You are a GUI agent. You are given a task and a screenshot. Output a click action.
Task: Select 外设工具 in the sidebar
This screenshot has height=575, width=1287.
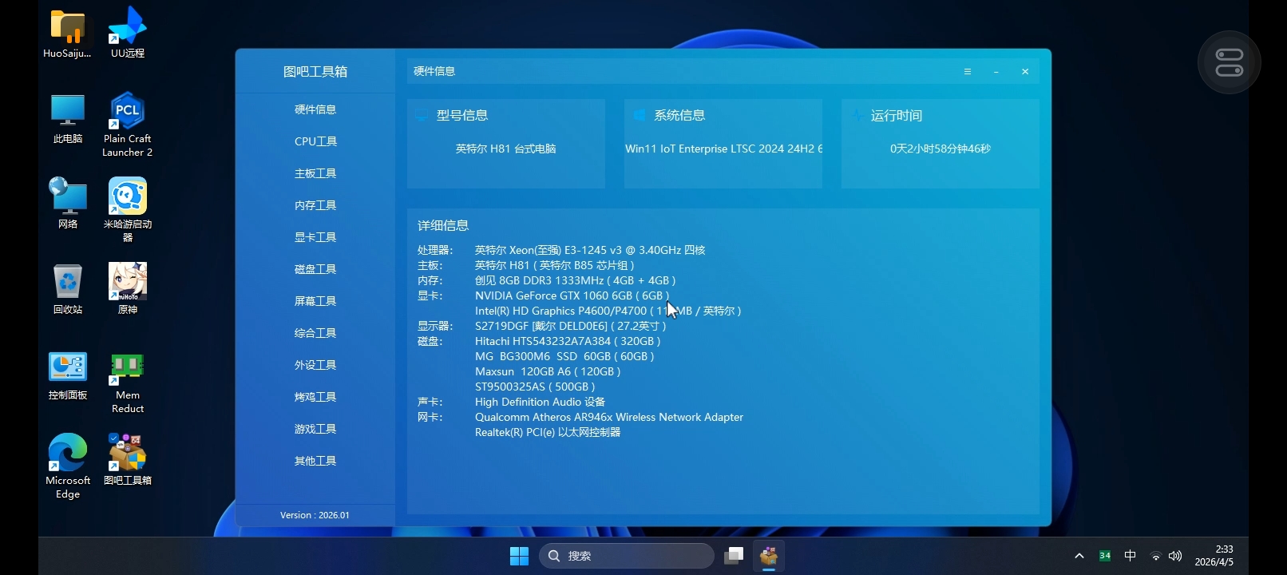point(315,365)
